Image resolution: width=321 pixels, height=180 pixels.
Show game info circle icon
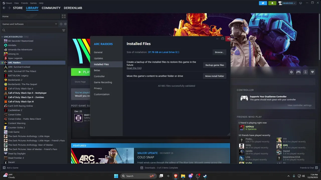[x=305, y=72]
